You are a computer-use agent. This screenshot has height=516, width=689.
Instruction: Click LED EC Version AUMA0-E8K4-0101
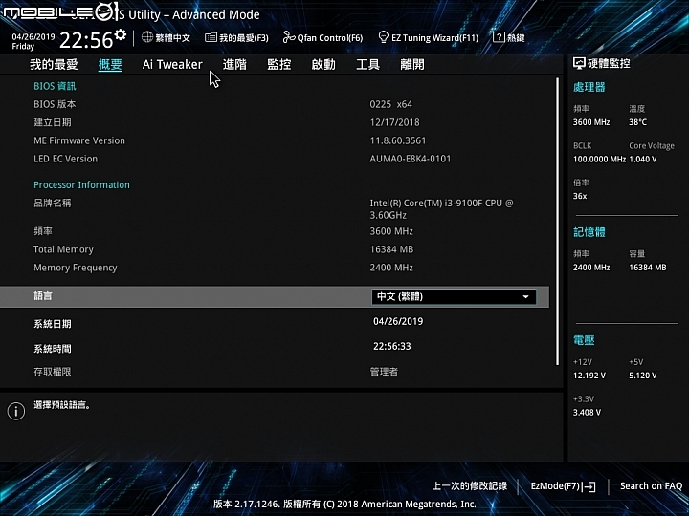click(411, 159)
